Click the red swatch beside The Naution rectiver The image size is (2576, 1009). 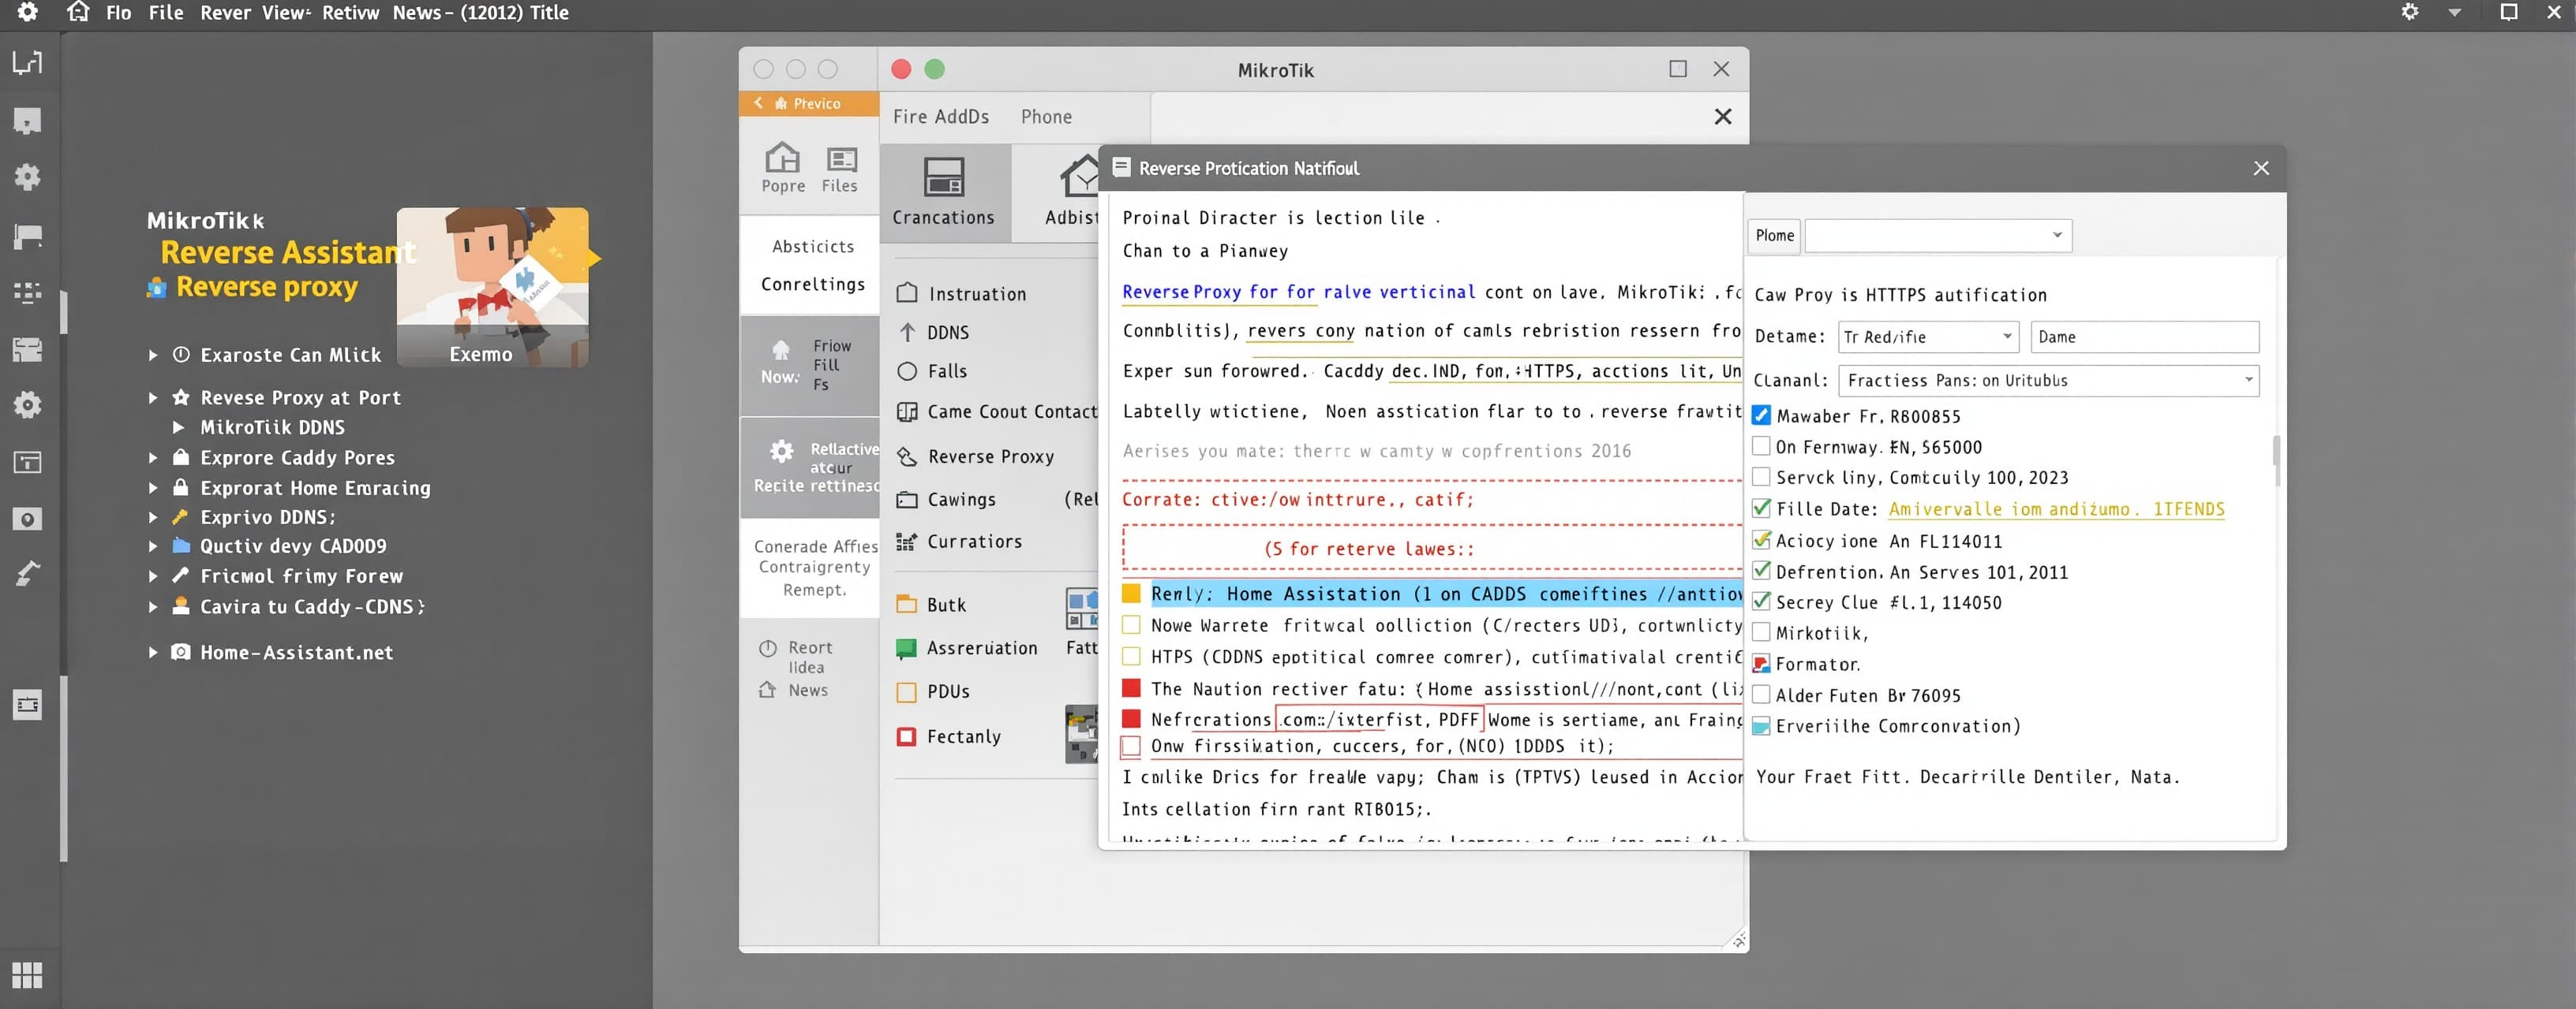pos(1131,687)
